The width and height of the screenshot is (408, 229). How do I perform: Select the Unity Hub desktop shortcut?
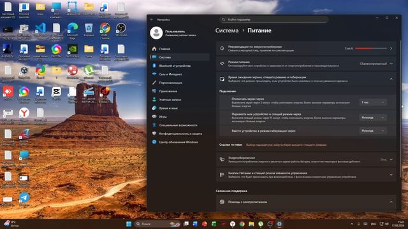pyautogui.click(x=24, y=72)
